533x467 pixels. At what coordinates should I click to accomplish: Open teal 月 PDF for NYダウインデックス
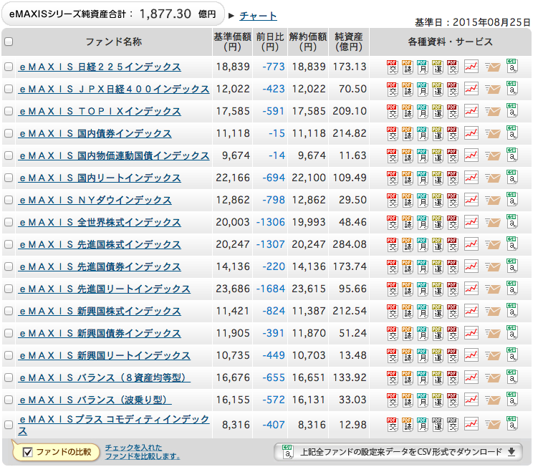pyautogui.click(x=422, y=200)
